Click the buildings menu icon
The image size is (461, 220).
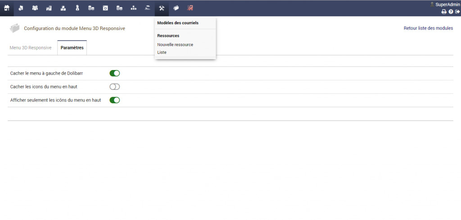[49, 8]
